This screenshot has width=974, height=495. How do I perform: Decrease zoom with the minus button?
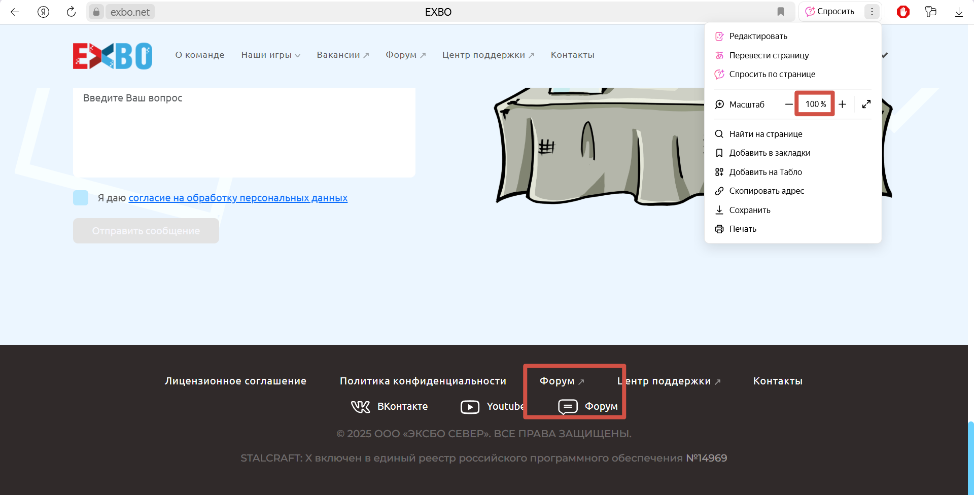click(x=789, y=104)
